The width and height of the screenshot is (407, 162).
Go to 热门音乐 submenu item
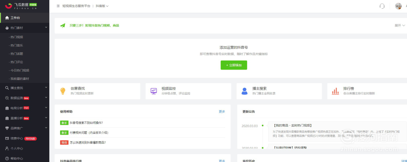click(17, 45)
